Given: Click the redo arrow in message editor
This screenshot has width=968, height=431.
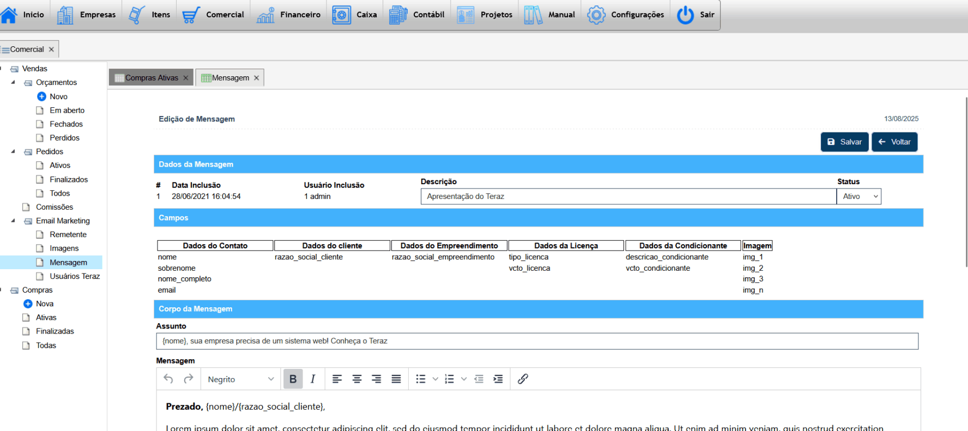Looking at the screenshot, I should 189,379.
